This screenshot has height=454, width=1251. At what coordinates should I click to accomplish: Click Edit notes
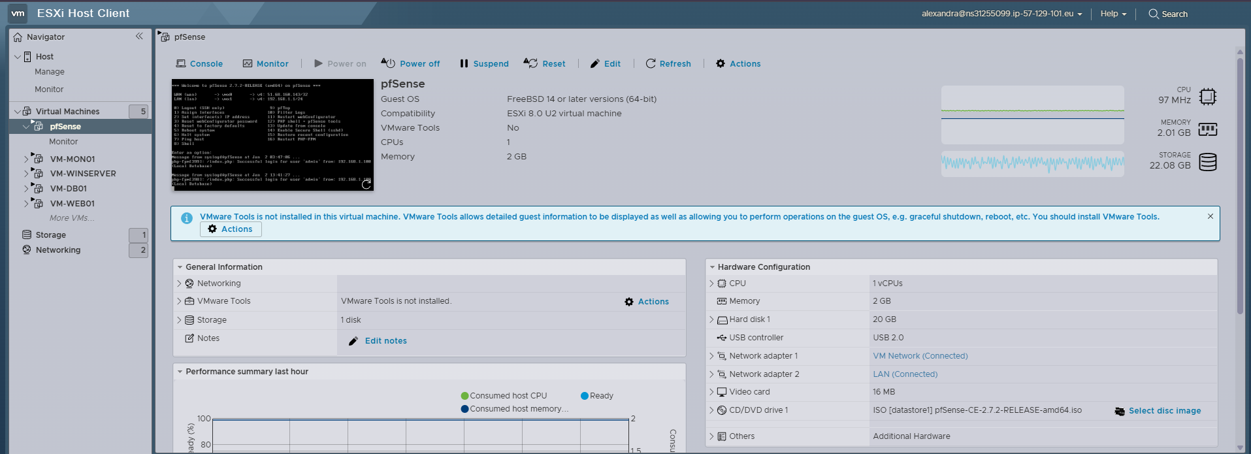coord(385,341)
